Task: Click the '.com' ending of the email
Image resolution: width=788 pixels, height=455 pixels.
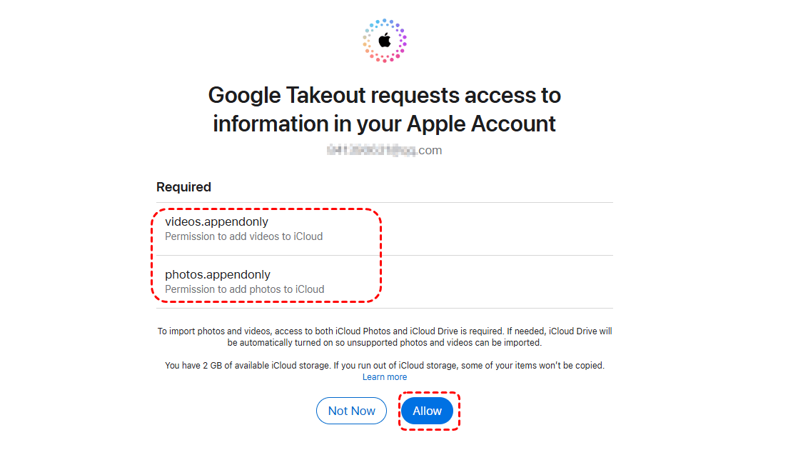Action: point(430,151)
